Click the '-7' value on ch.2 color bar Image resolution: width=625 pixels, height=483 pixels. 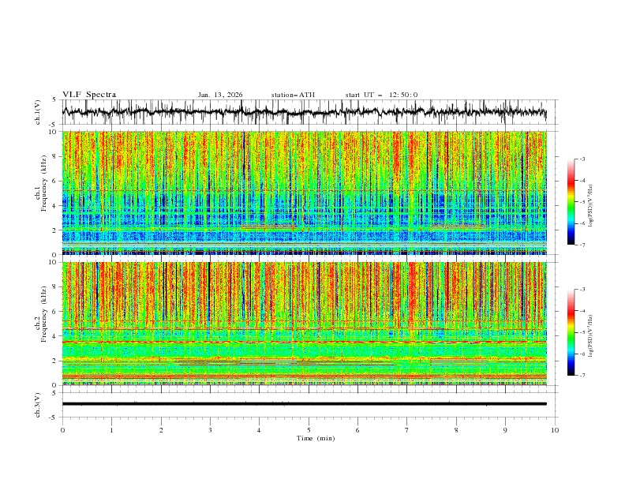tap(582, 376)
